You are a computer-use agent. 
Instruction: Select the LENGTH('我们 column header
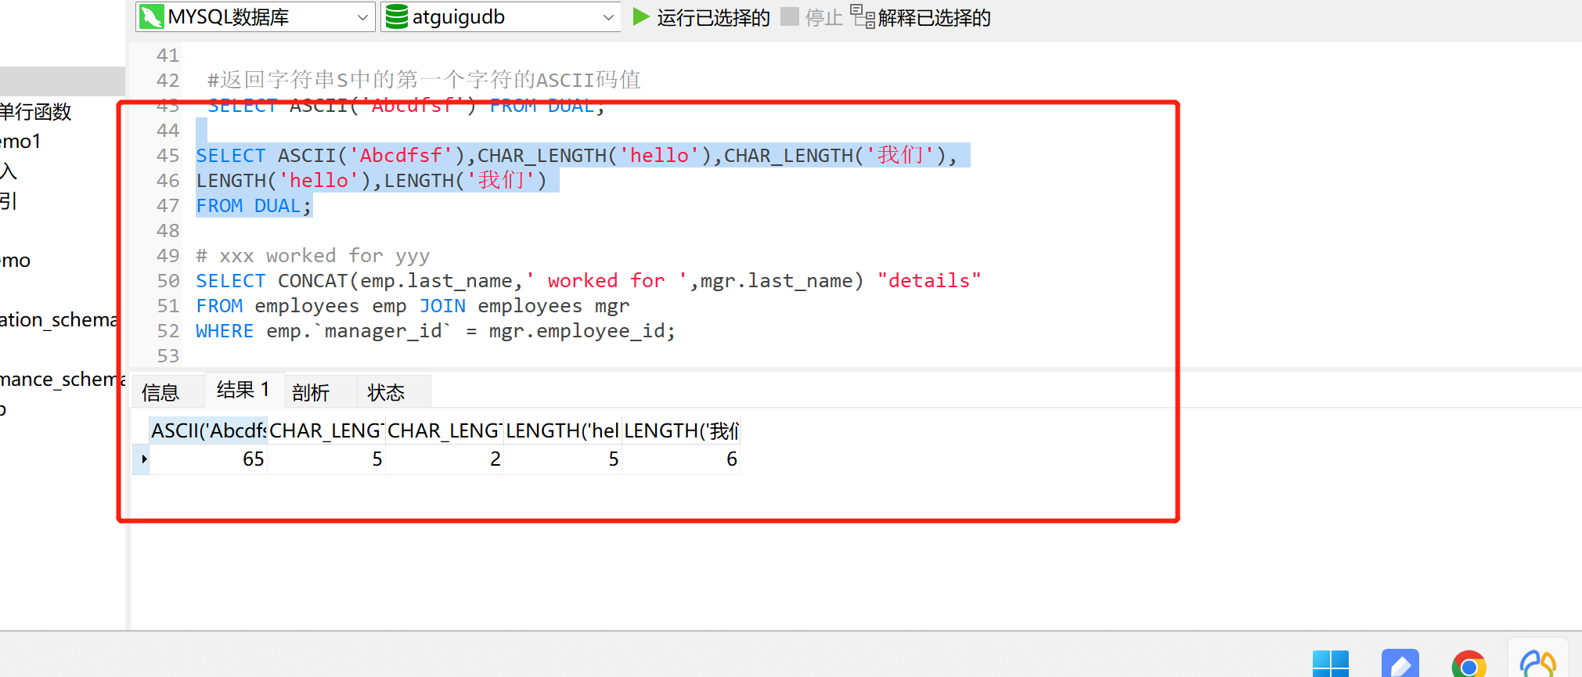[681, 430]
